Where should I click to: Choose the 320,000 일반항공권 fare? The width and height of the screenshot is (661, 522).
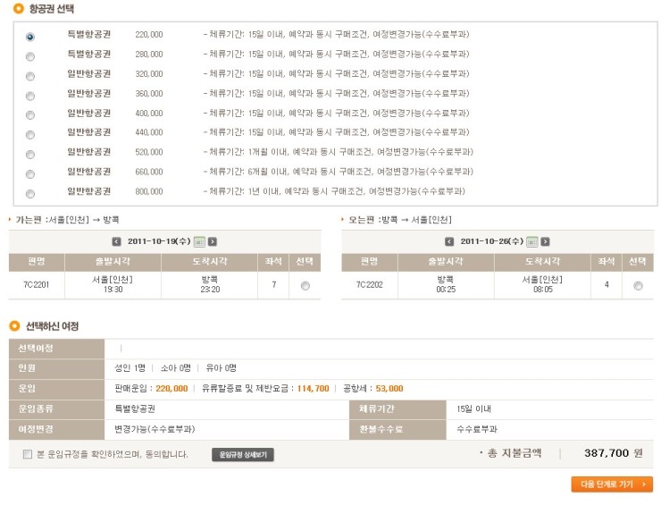tap(30, 75)
